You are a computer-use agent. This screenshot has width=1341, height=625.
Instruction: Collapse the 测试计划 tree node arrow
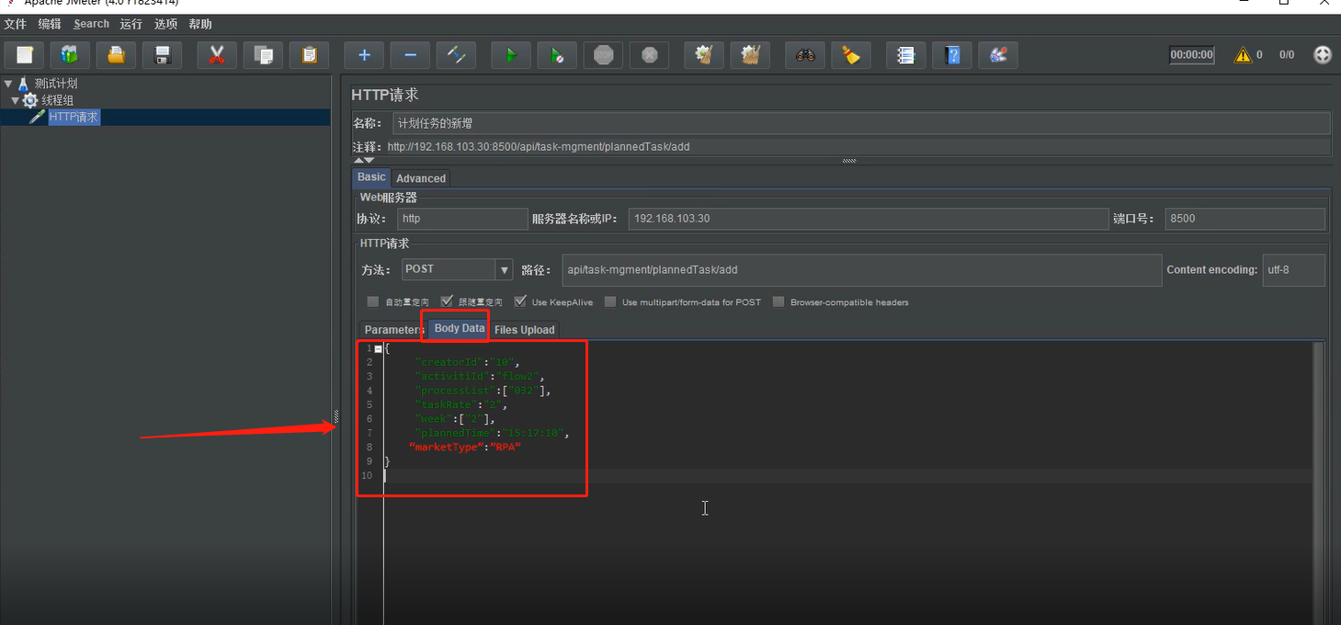point(8,84)
